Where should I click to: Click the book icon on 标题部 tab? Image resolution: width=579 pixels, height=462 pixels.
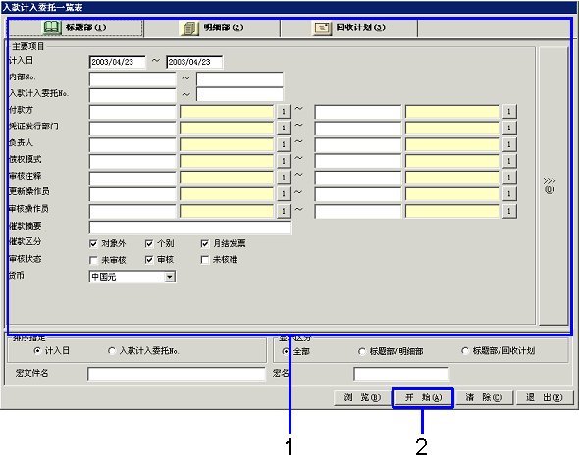[51, 27]
